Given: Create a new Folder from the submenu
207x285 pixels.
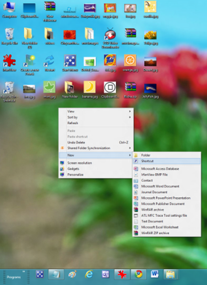Looking at the screenshot, I should click(x=167, y=155).
